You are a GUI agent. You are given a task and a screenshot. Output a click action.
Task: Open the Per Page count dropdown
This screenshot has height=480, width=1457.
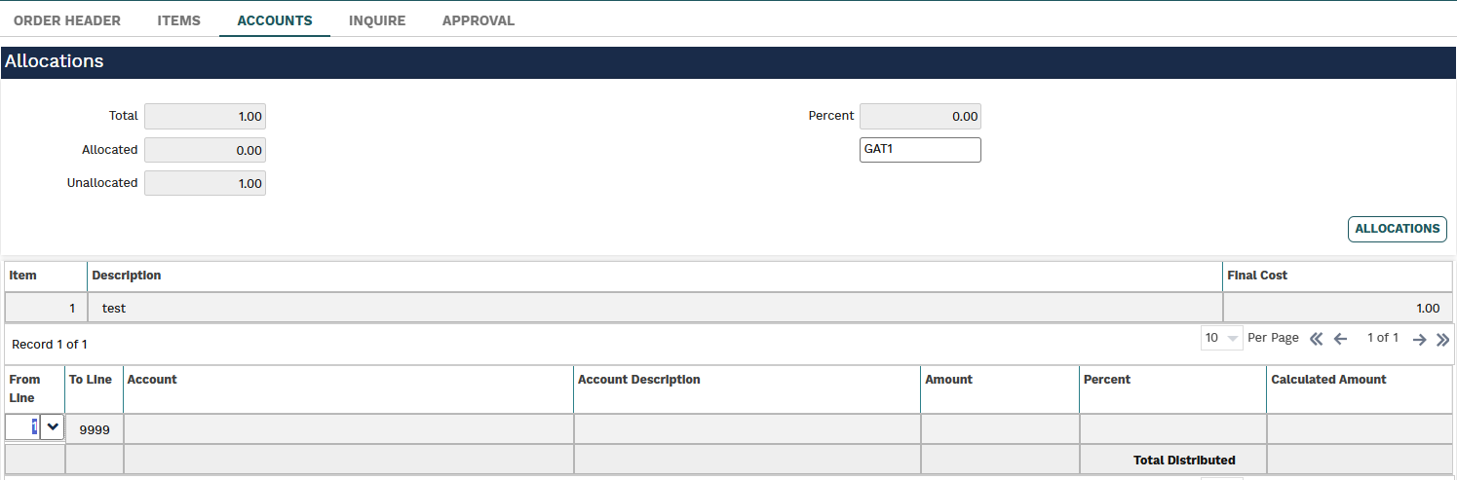[1222, 338]
